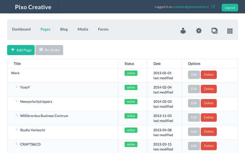
Task: Open the Forms tab
Action: point(103,29)
